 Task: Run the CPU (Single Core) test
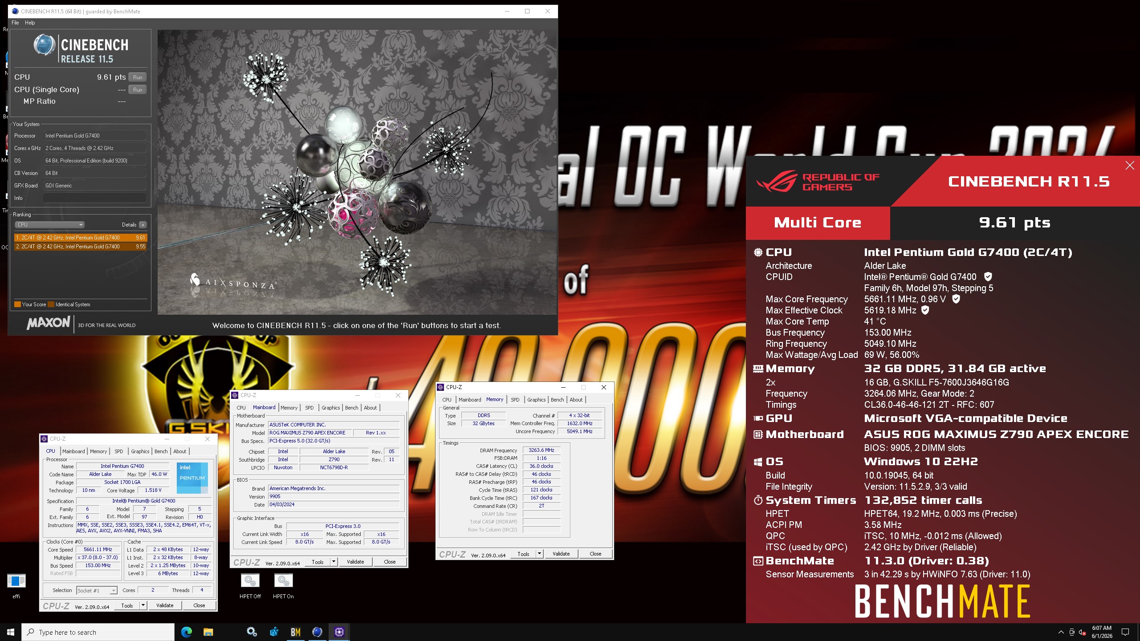[138, 90]
